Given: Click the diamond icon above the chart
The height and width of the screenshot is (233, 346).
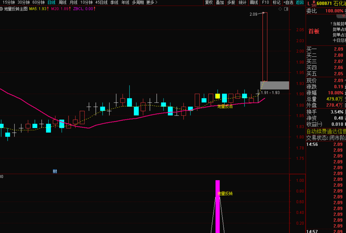Looking at the screenshot, I should pyautogui.click(x=280, y=9).
